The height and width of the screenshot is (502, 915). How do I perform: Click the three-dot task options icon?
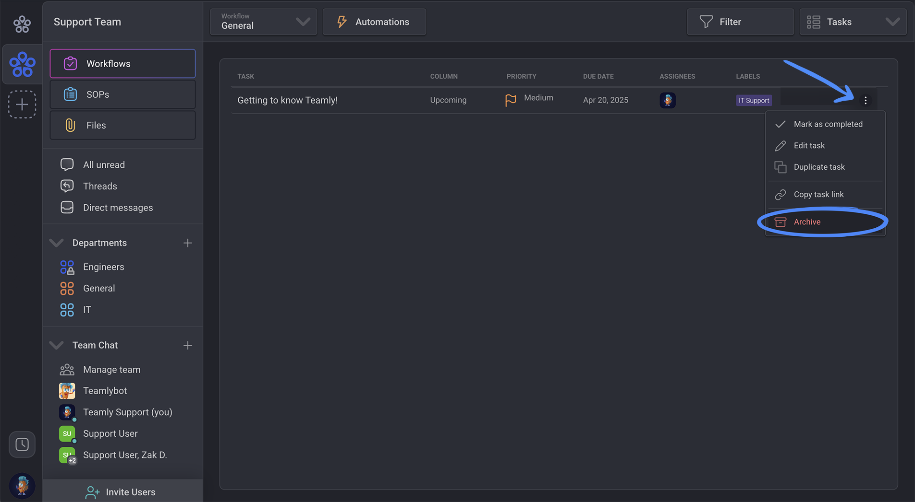pyautogui.click(x=866, y=100)
